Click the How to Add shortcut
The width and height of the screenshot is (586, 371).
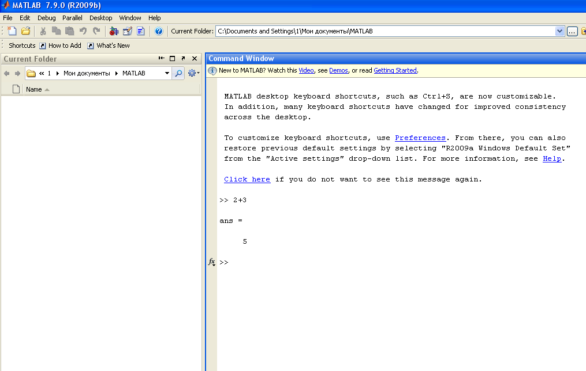tap(60, 46)
